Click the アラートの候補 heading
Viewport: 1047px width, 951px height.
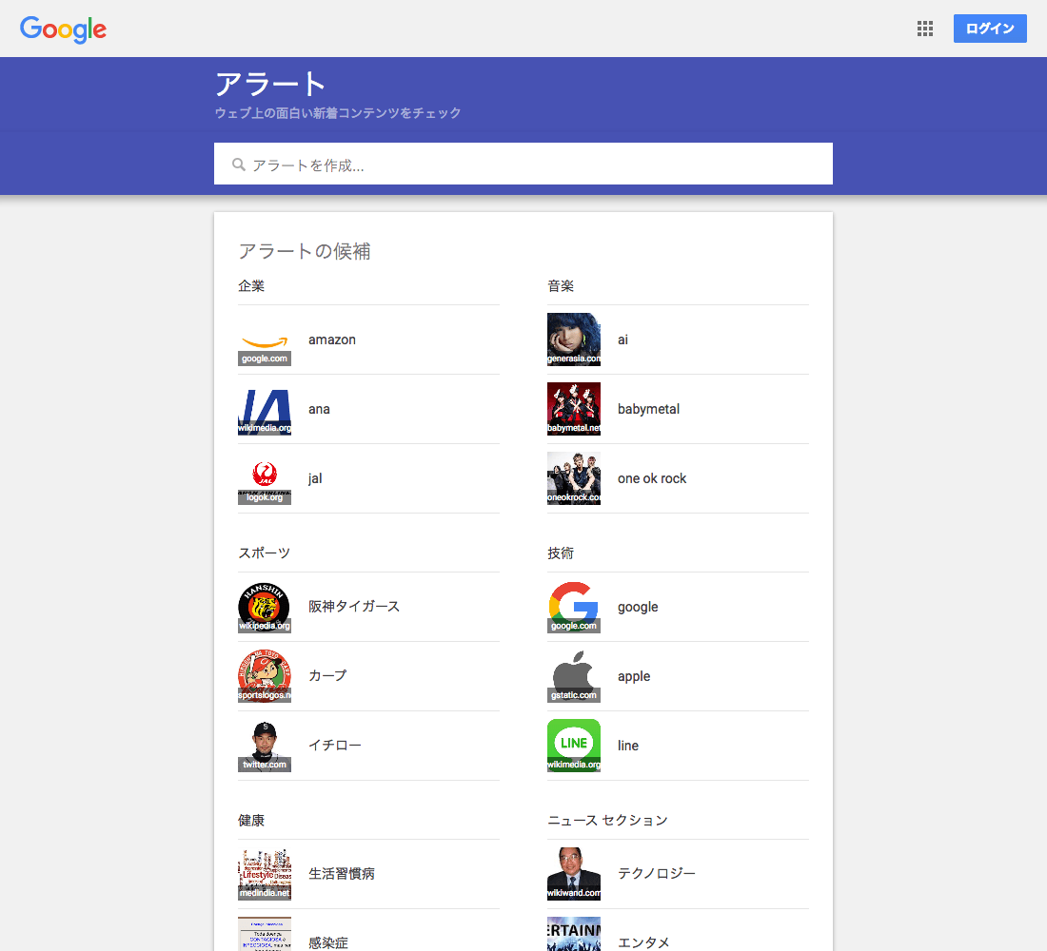point(305,251)
